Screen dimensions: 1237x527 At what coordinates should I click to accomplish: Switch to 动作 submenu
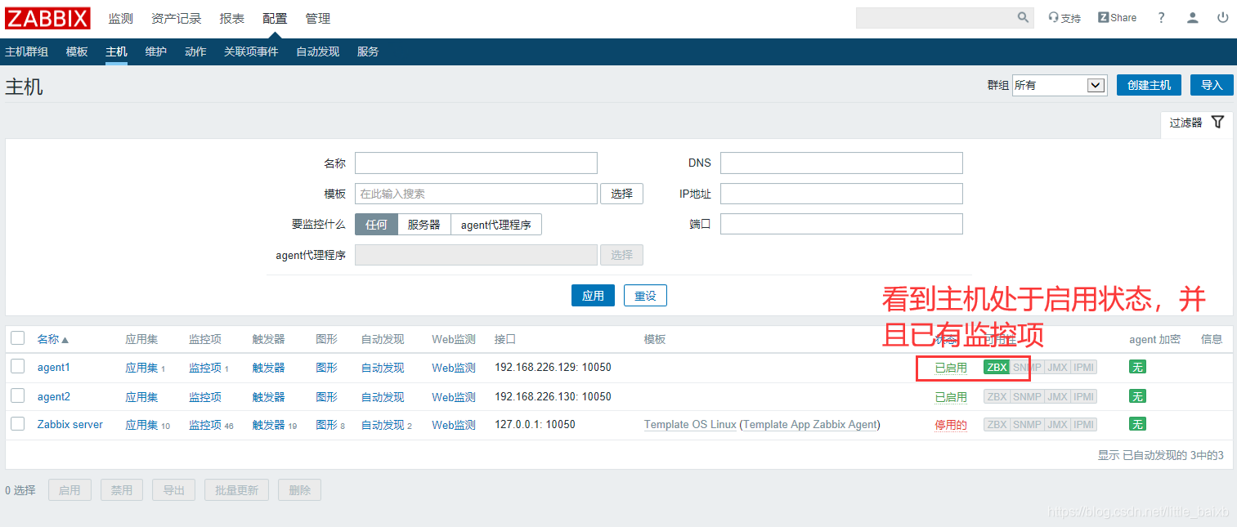click(x=195, y=51)
